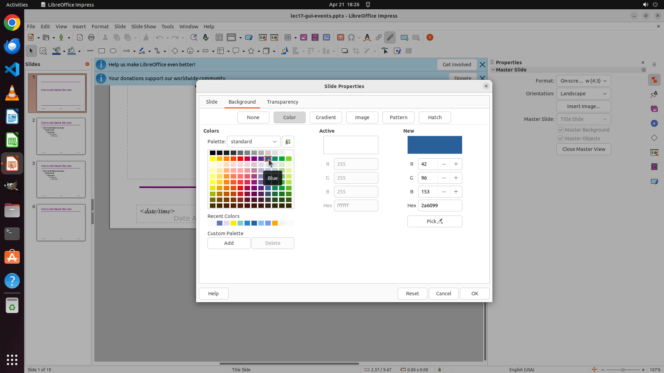Open the Slide Show menu
664x373 pixels.
[x=144, y=27]
